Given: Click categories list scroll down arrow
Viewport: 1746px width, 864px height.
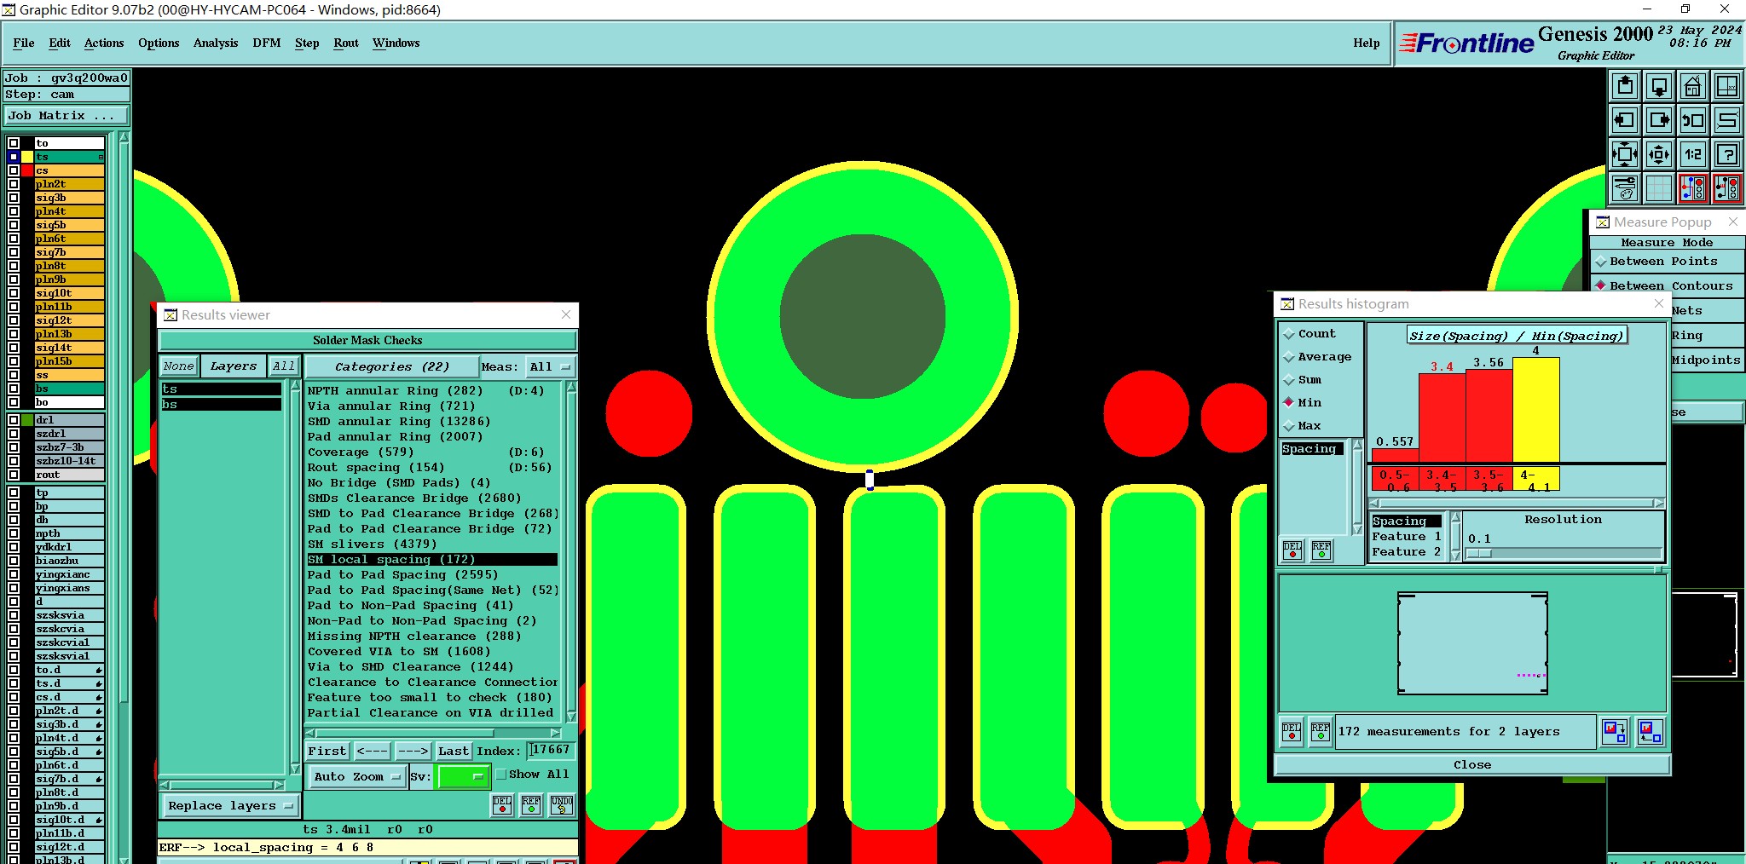Looking at the screenshot, I should (571, 717).
